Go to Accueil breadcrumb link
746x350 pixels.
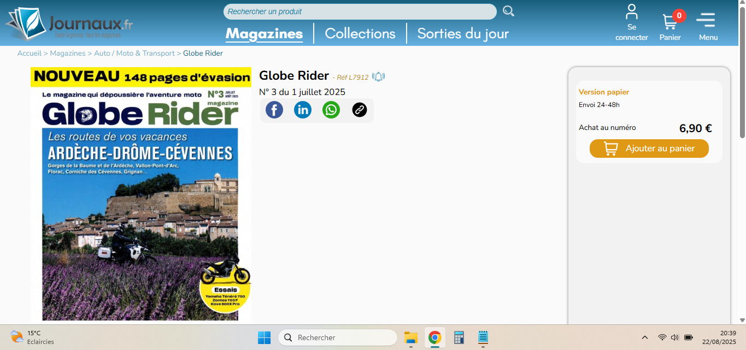click(29, 53)
